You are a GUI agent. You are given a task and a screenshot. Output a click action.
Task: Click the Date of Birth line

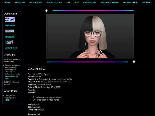pos(44,87)
